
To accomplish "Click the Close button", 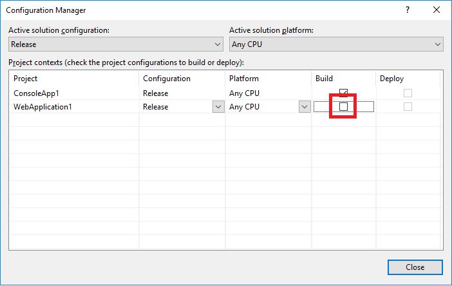I will point(415,267).
